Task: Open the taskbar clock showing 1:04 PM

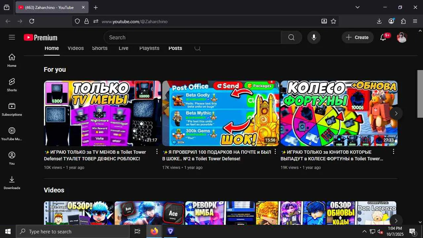Action: tap(395, 231)
